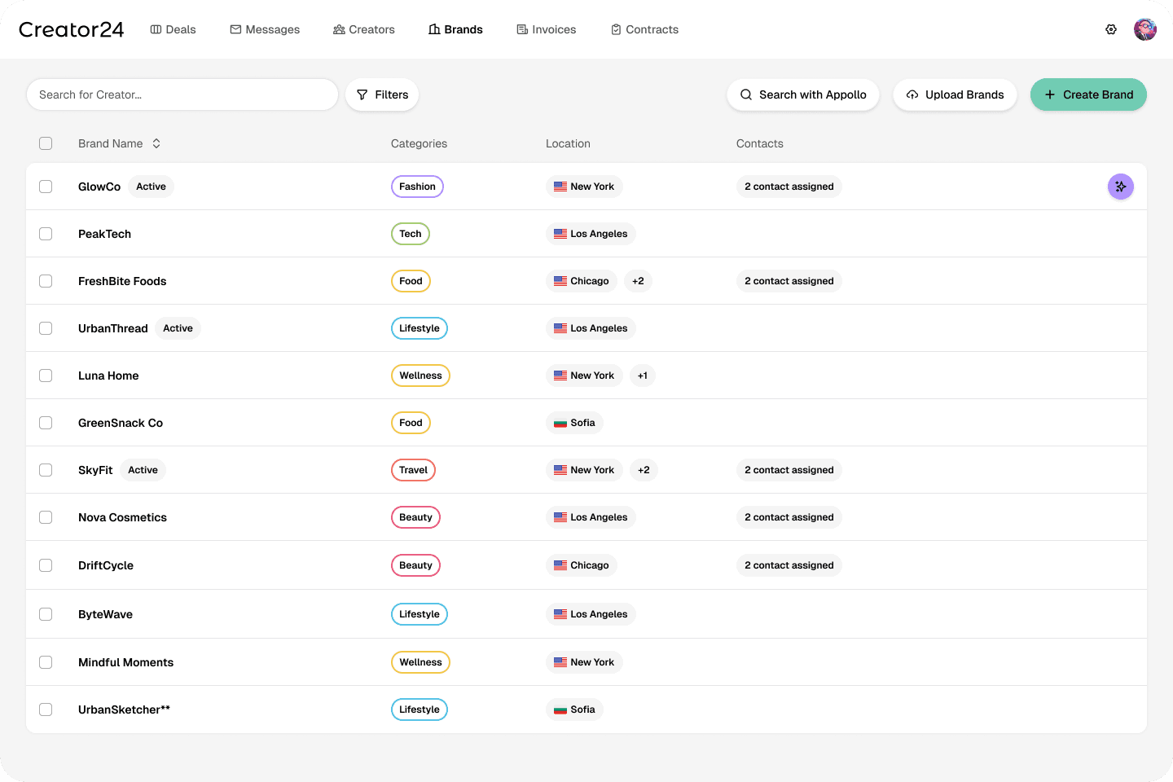Click Search with Appollo button
This screenshot has width=1173, height=782.
coord(803,94)
